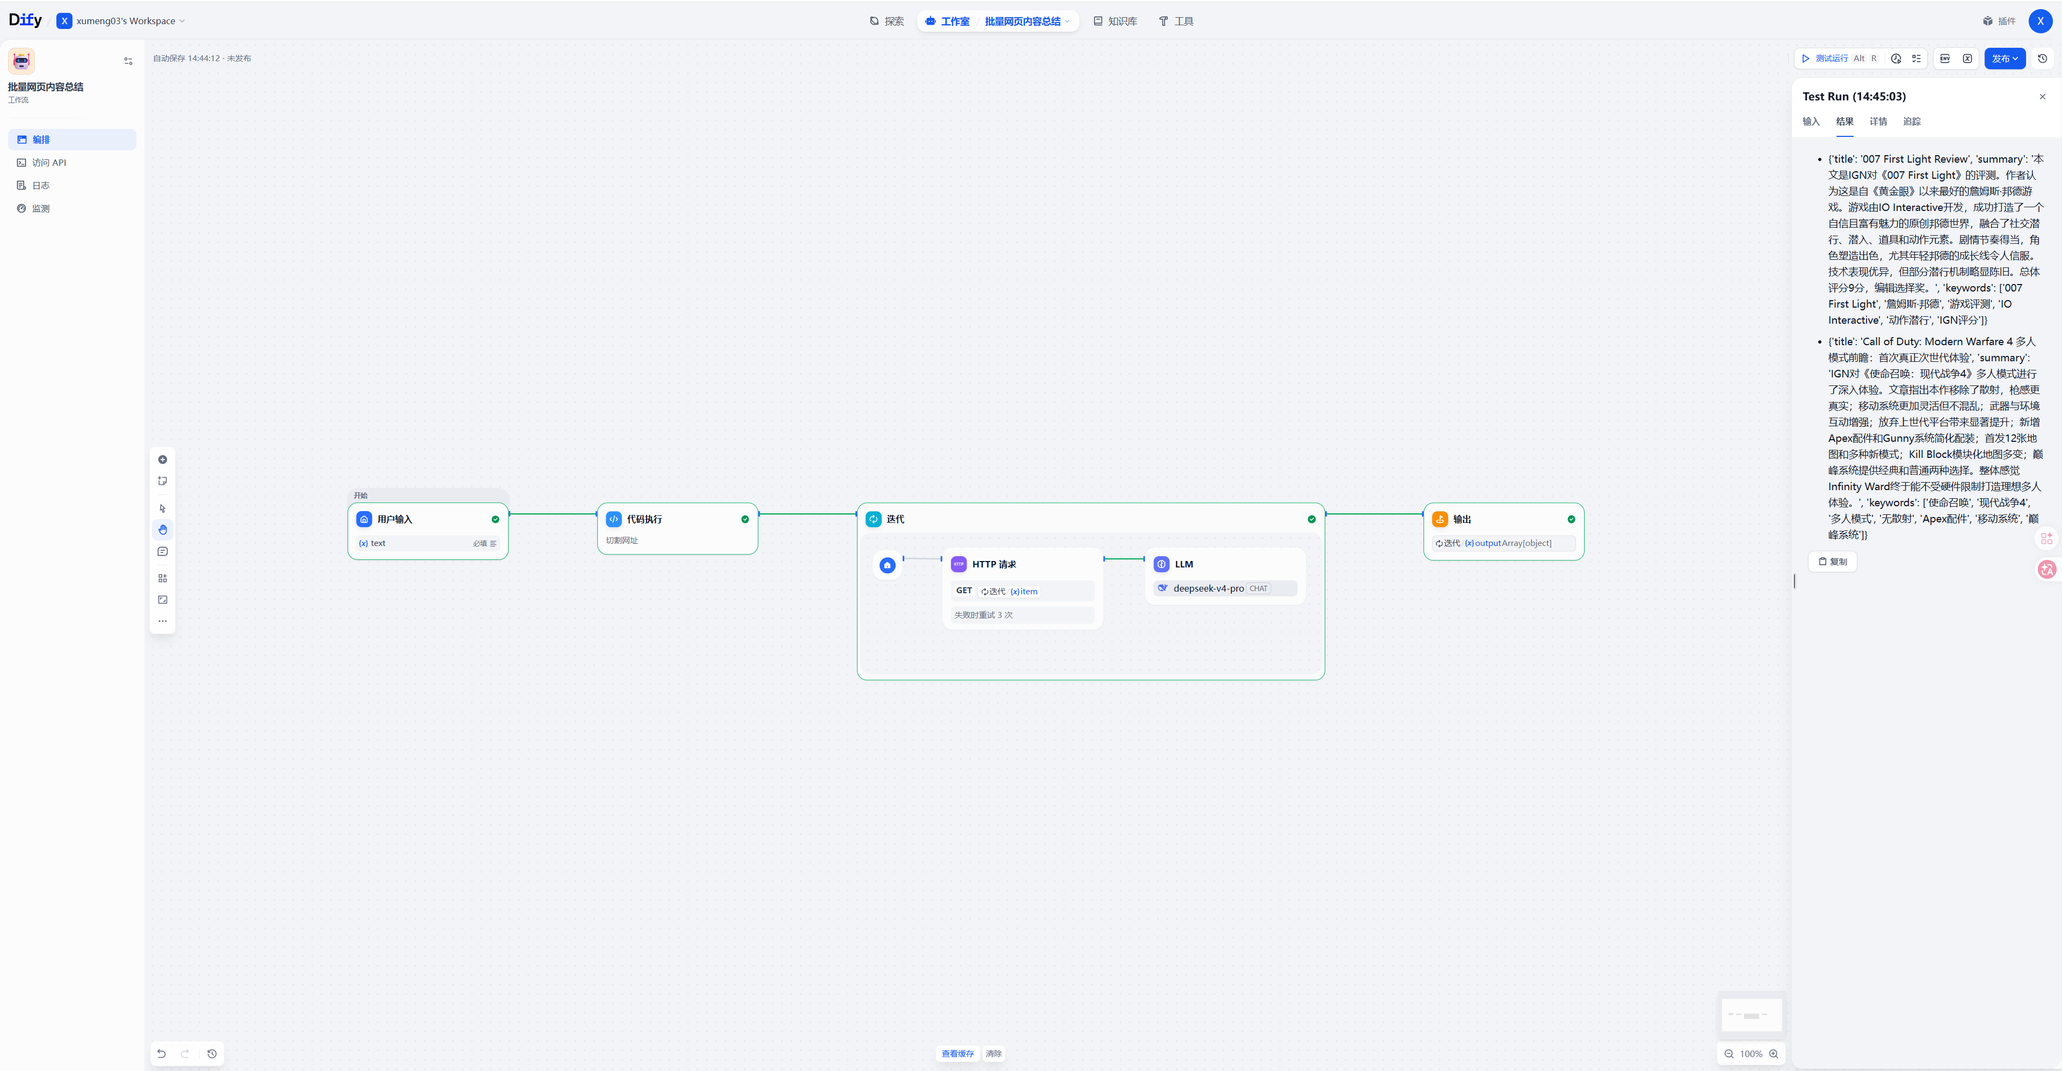Click the Dify logo
2062x1071 pixels.
point(25,20)
